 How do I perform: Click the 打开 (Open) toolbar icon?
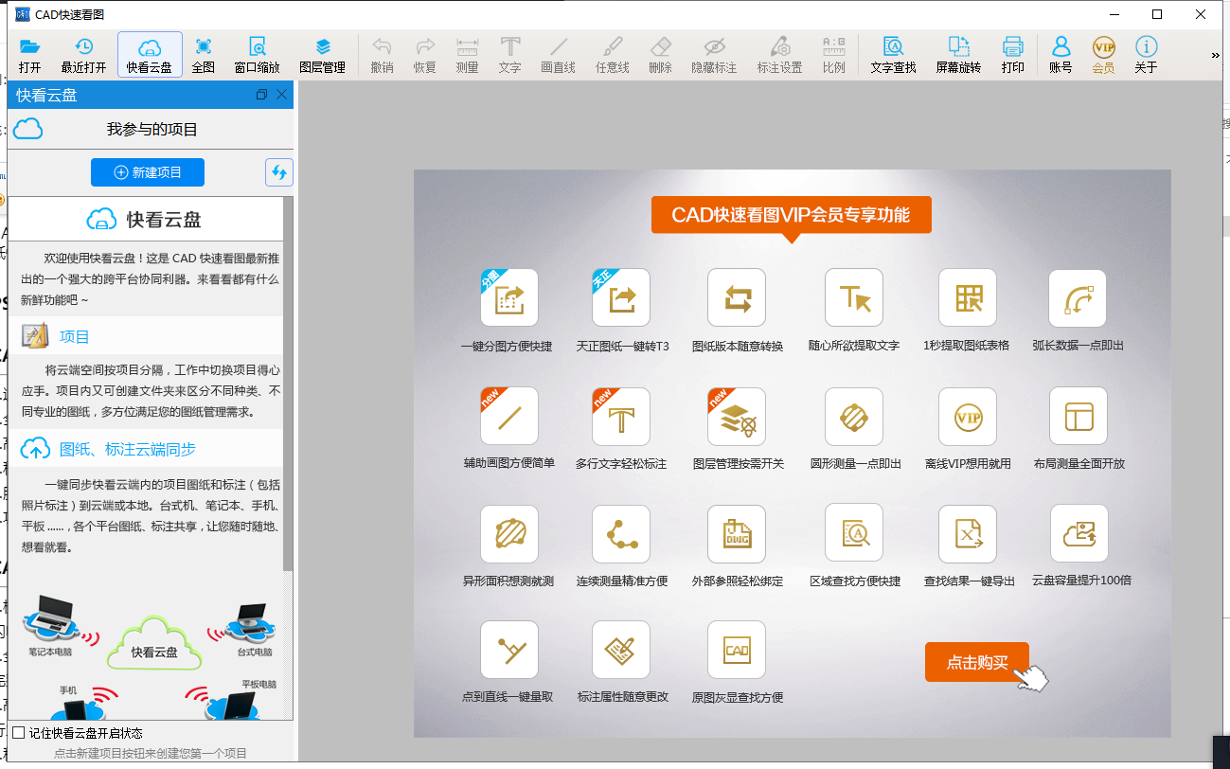click(x=29, y=55)
